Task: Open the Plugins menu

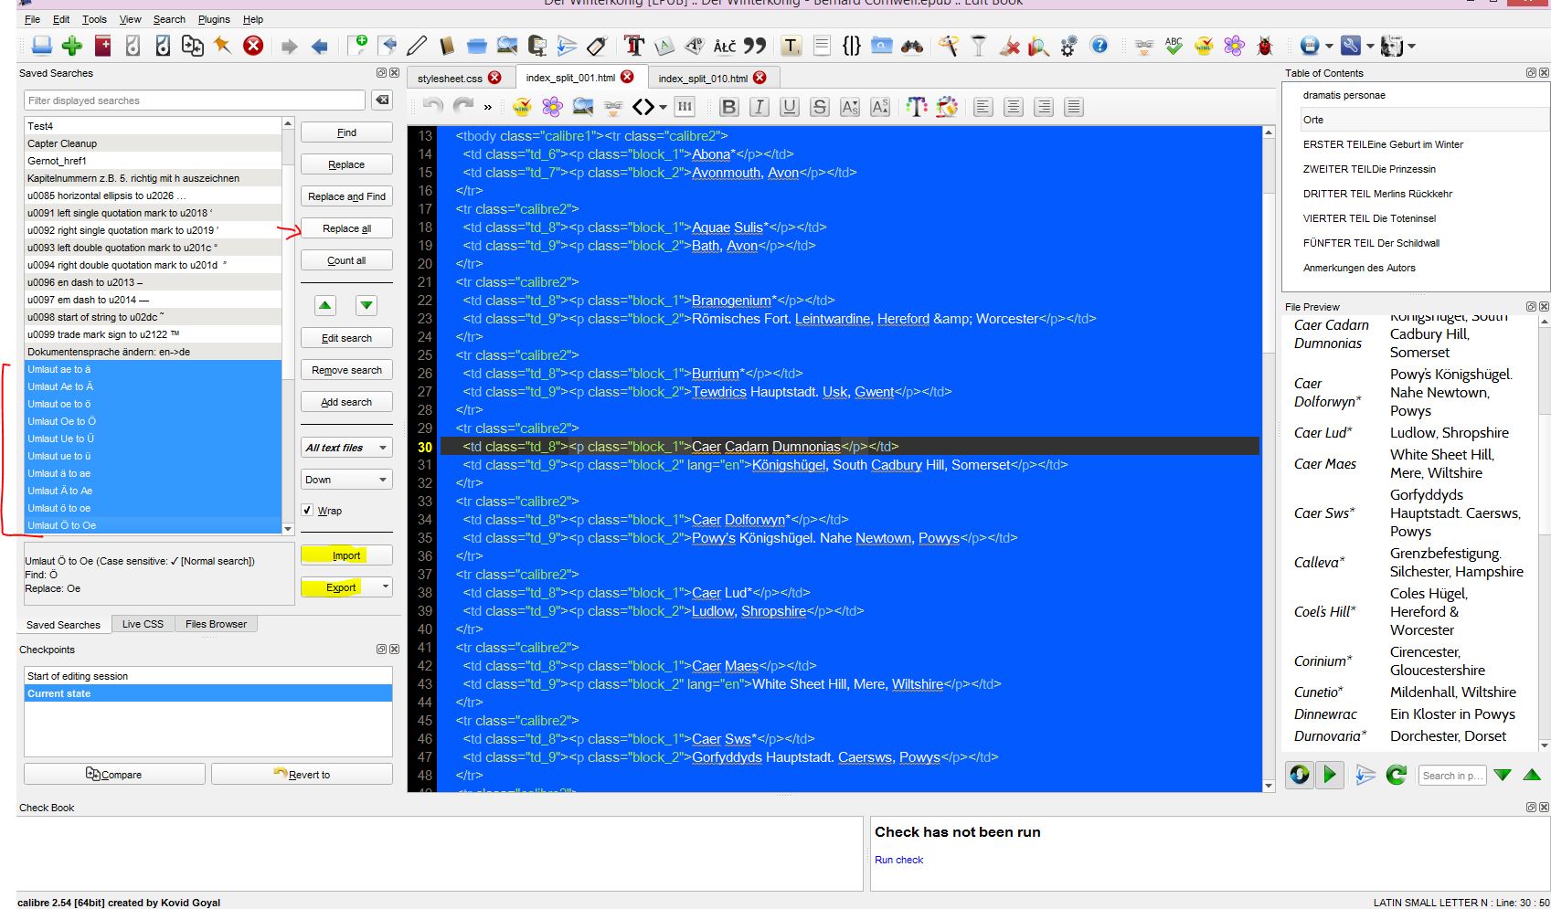Action: point(214,19)
